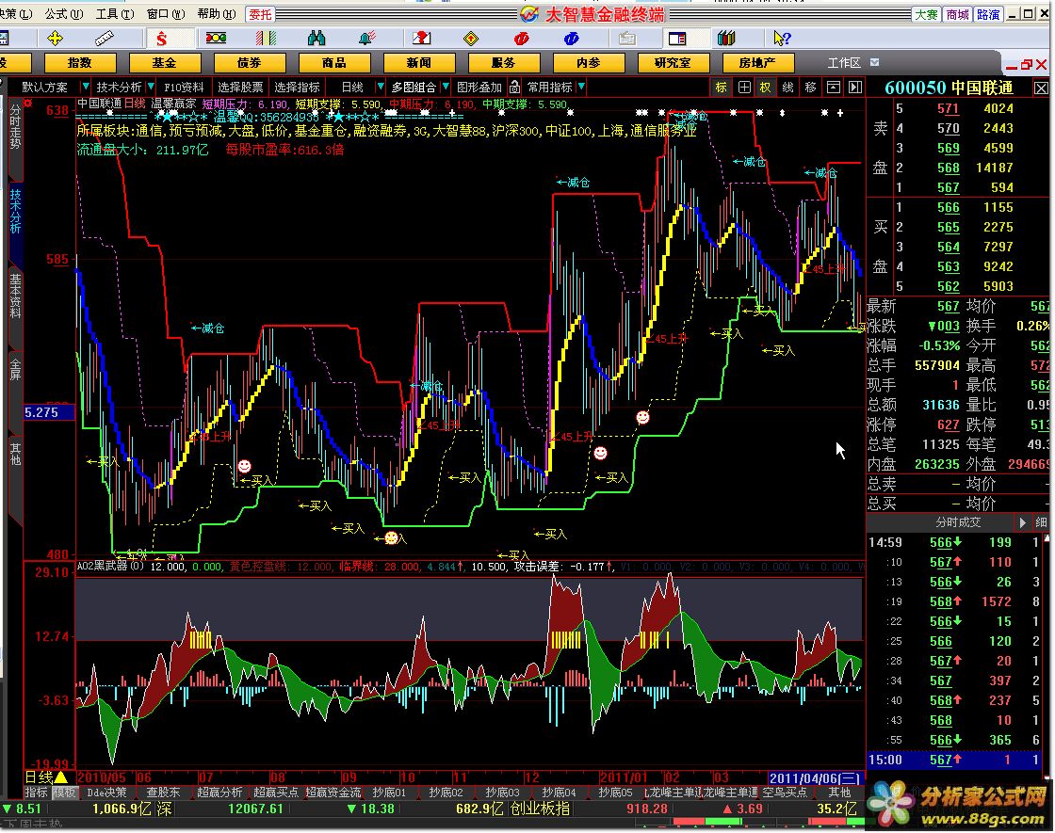Viewport: 1055px width, 833px height.
Task: Open the bell alert icon
Action: coord(366,39)
